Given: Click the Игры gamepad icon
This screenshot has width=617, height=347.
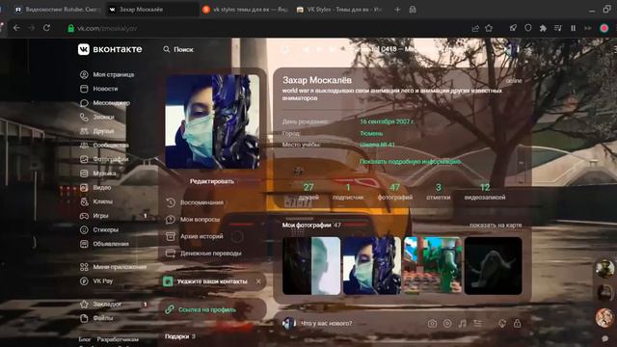Looking at the screenshot, I should coord(84,216).
